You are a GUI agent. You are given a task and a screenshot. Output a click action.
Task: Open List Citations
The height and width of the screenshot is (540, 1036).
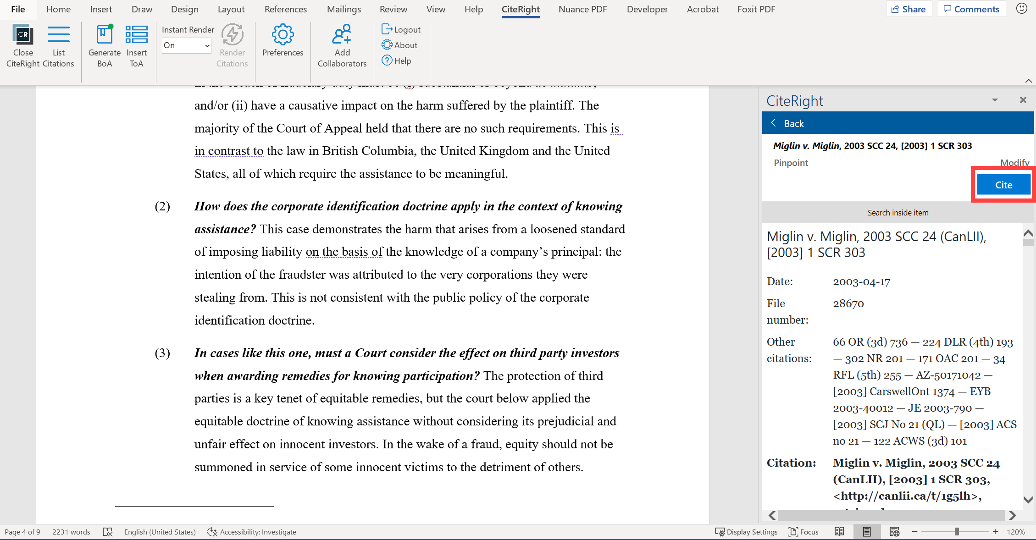pos(58,46)
